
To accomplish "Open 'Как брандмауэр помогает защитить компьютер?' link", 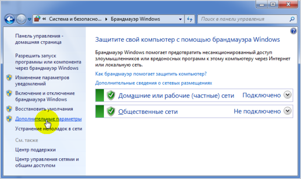I will click(x=151, y=74).
